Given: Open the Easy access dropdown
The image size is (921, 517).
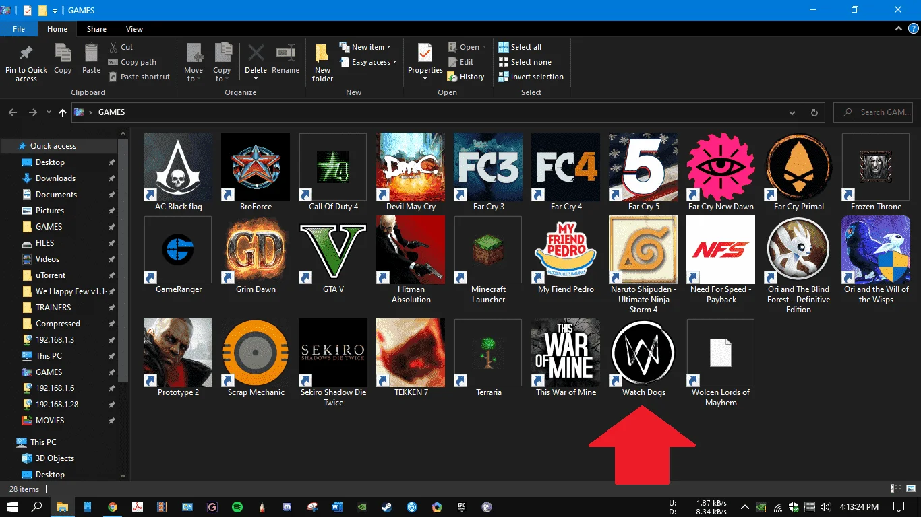Looking at the screenshot, I should (367, 62).
